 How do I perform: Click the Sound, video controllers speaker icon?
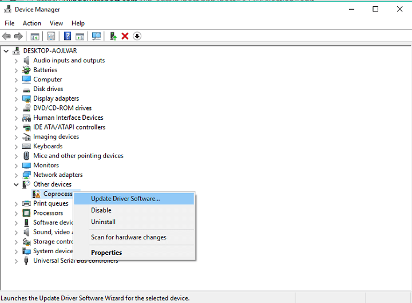point(26,232)
